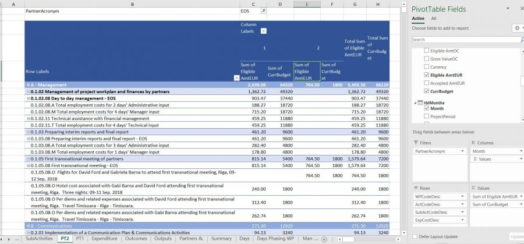Open the ActCodeDesc row field dropdown
The height and width of the screenshot is (244, 524).
(463, 204)
